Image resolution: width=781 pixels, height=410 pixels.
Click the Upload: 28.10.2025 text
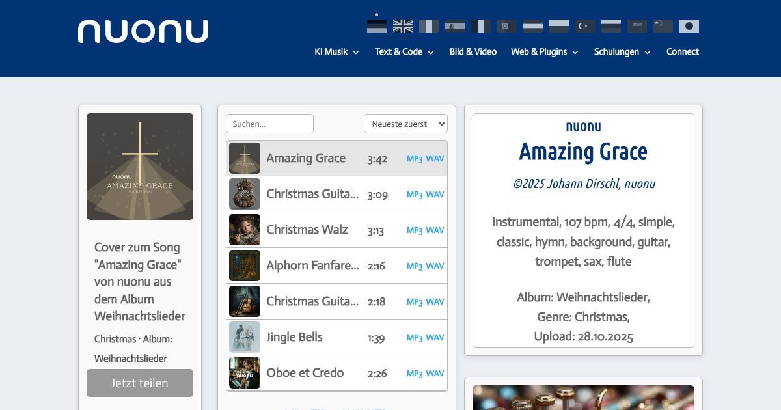click(x=583, y=337)
